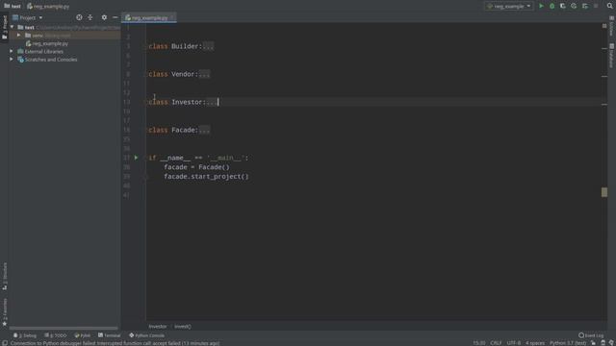The height and width of the screenshot is (346, 616).
Task: Locate current file in project tree
Action: click(x=79, y=17)
